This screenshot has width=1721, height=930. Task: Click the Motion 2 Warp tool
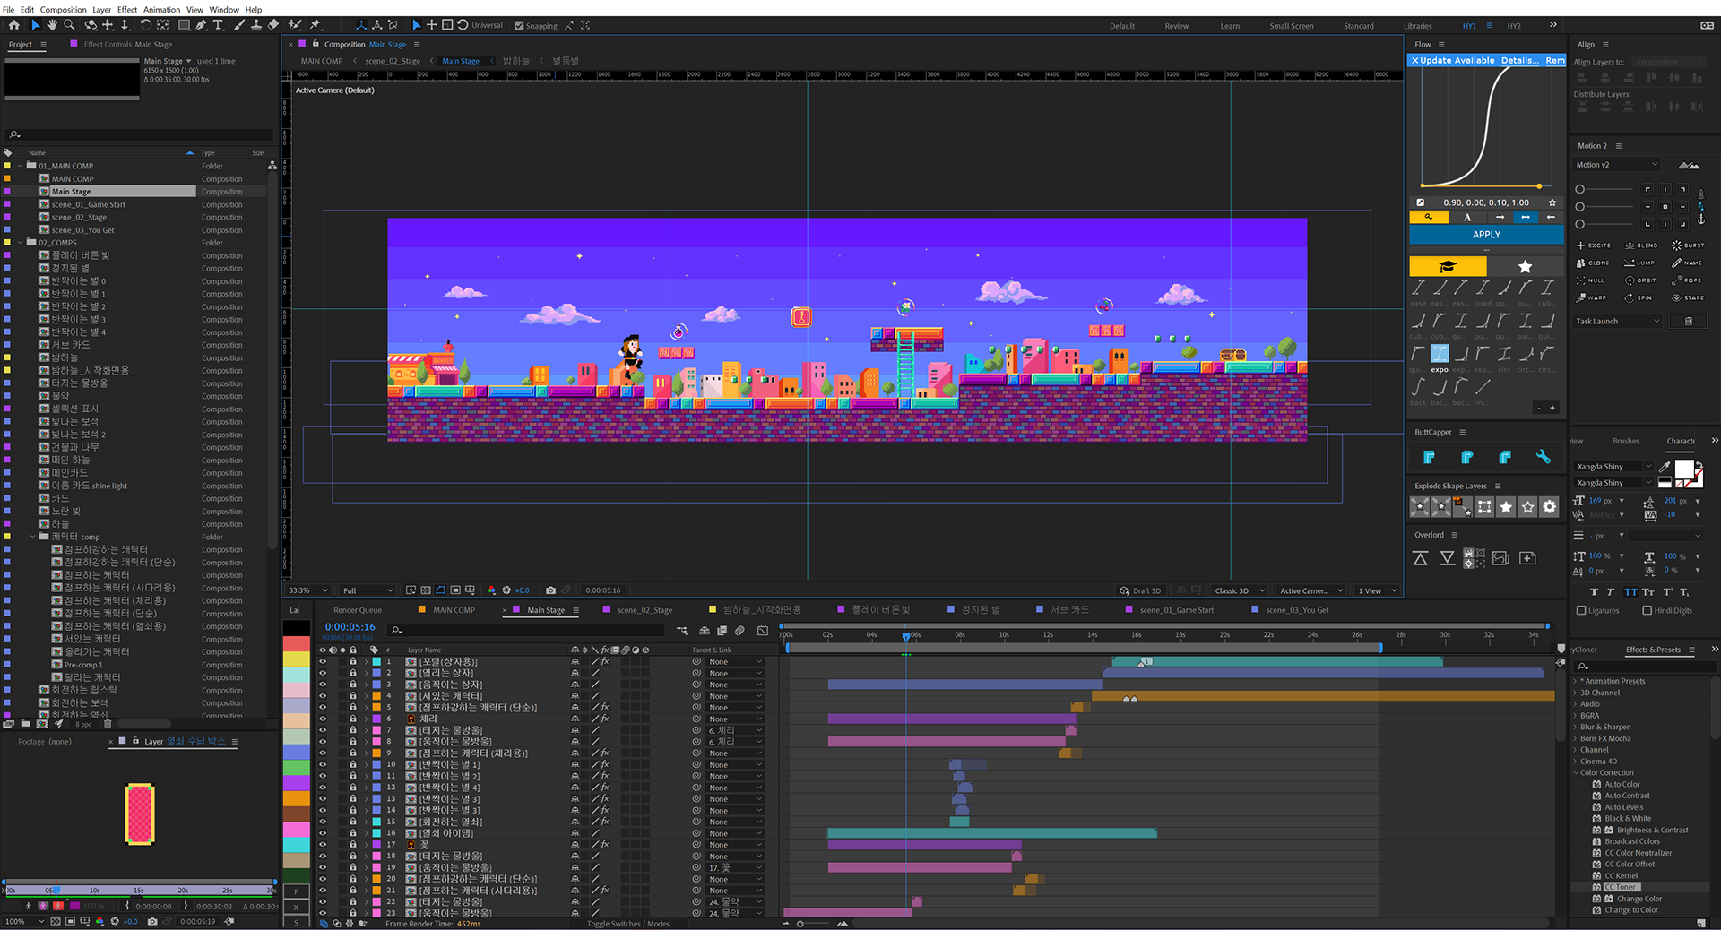1592,297
